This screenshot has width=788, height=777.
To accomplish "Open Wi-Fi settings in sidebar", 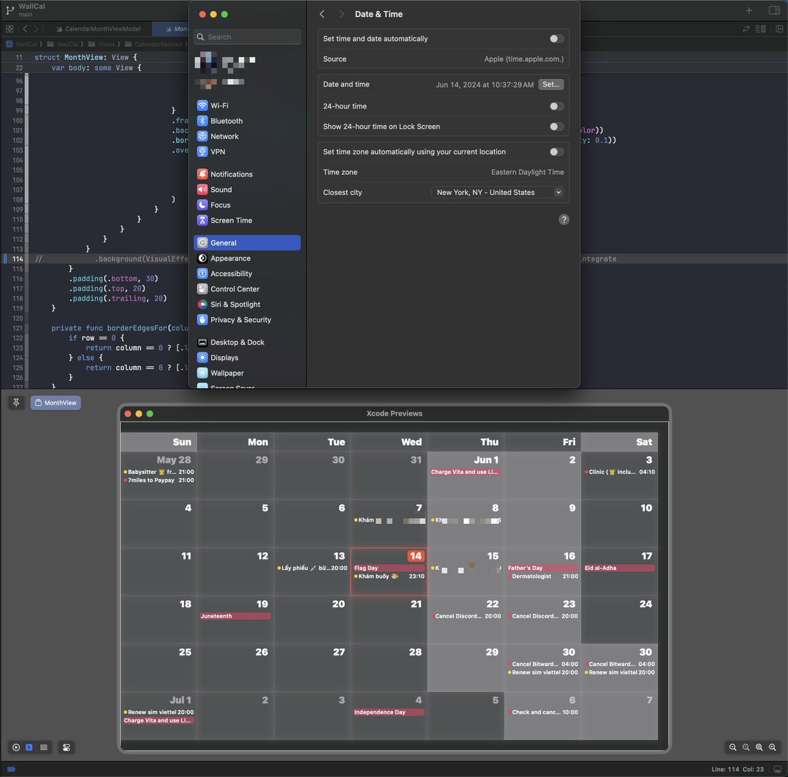I will tap(247, 106).
